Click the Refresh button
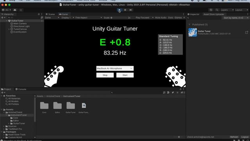The width and height of the screenshot is (250, 141). click(x=234, y=137)
